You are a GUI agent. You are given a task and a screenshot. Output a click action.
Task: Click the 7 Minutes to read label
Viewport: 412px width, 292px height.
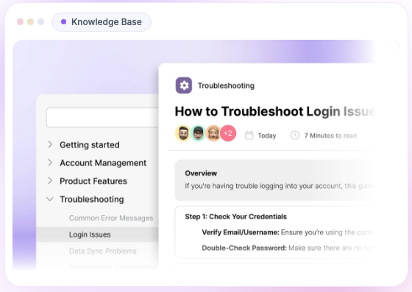330,136
